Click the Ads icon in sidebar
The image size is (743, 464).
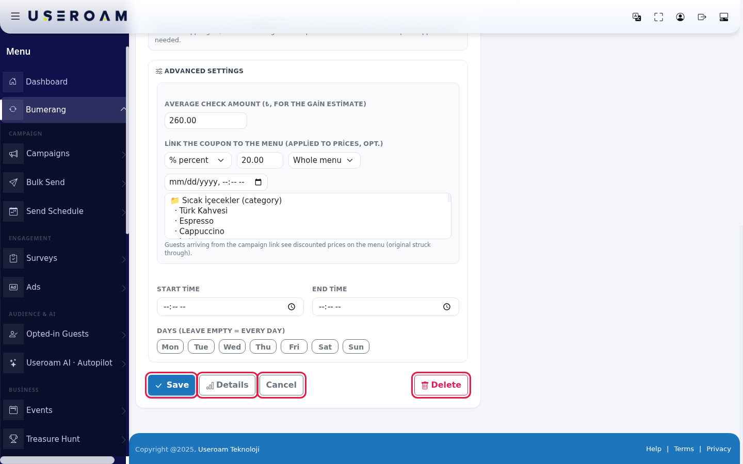point(13,287)
